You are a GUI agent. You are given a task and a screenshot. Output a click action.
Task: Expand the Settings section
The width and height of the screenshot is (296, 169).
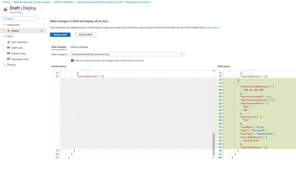[4, 65]
